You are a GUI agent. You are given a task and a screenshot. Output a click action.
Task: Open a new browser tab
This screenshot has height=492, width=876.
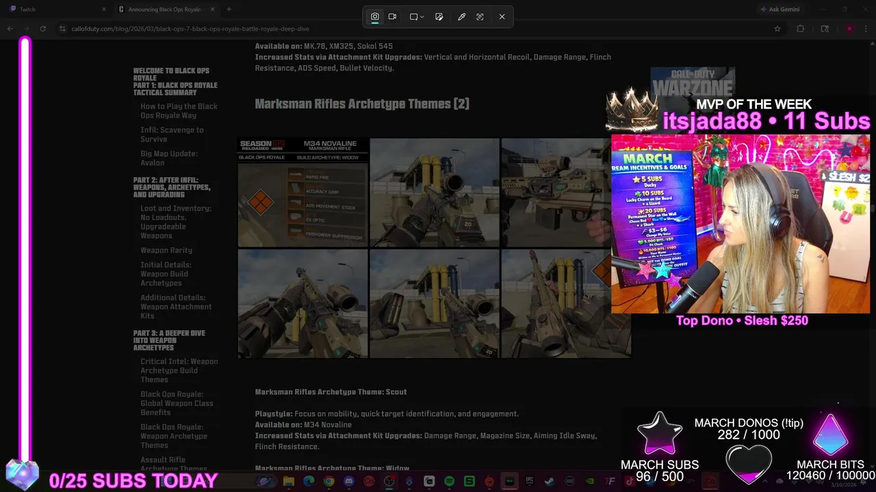[229, 10]
